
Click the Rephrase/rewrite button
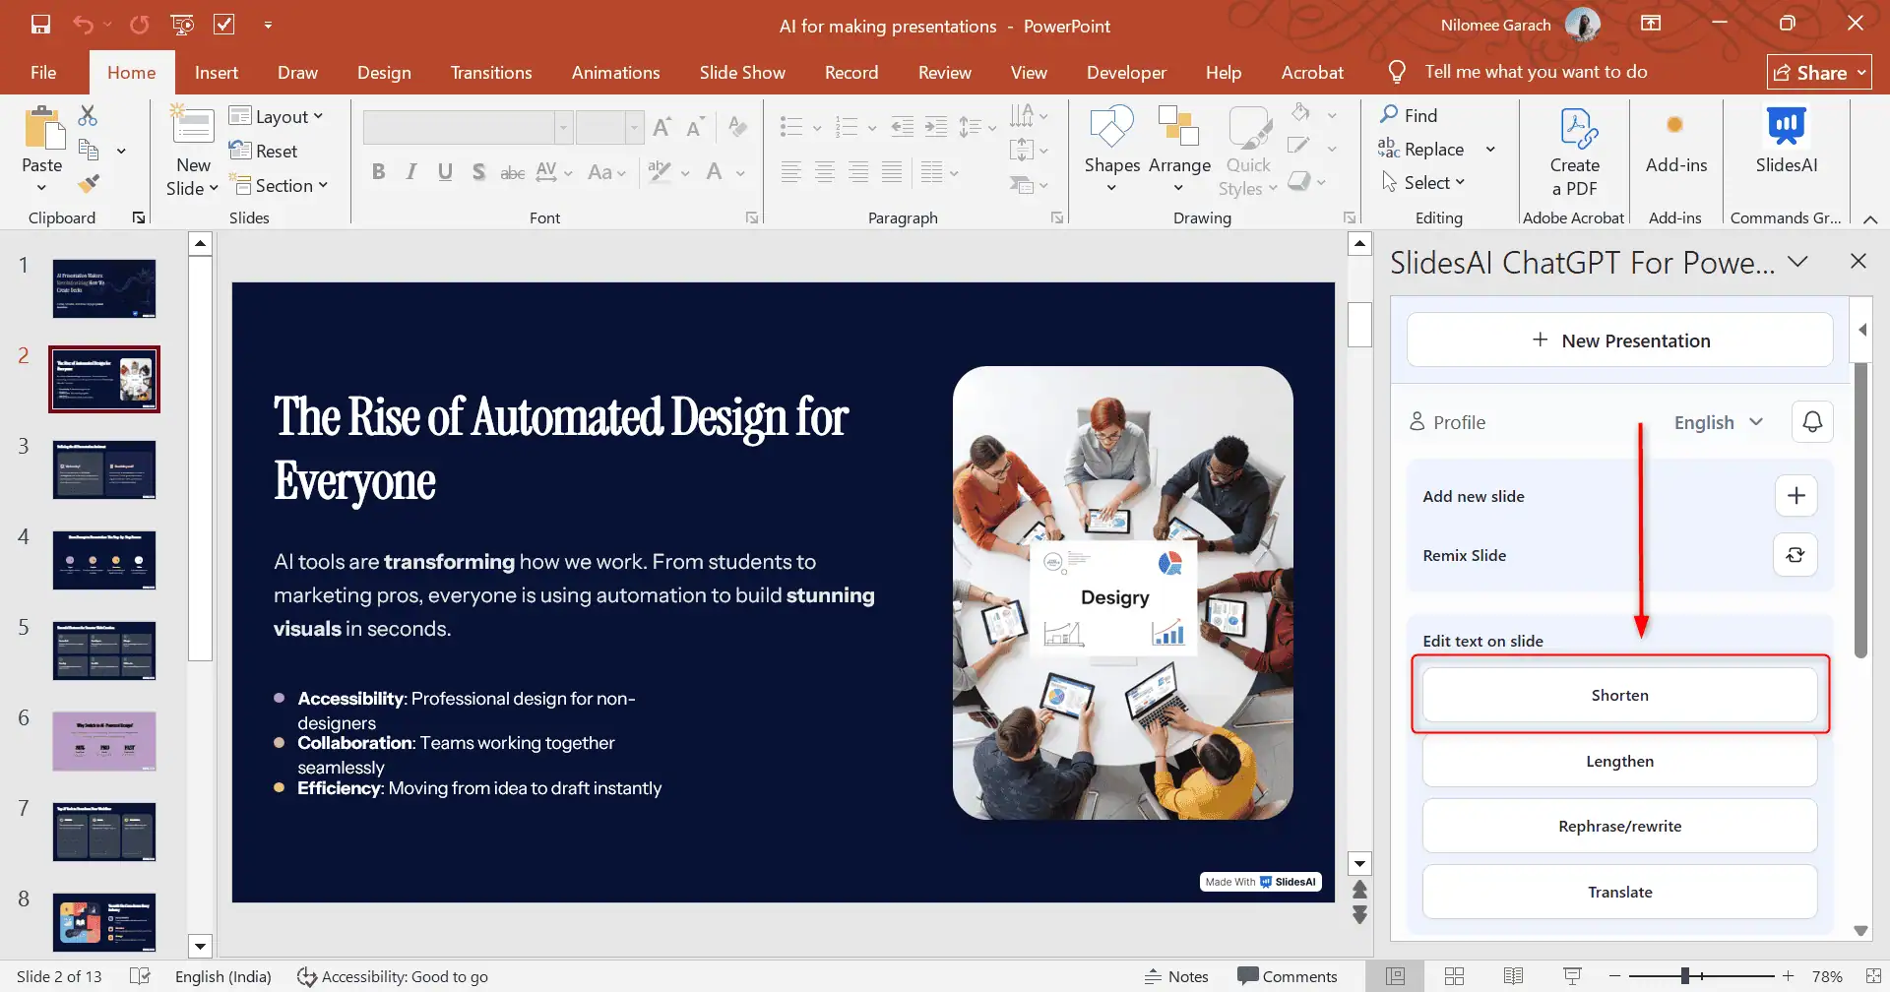pos(1620,826)
